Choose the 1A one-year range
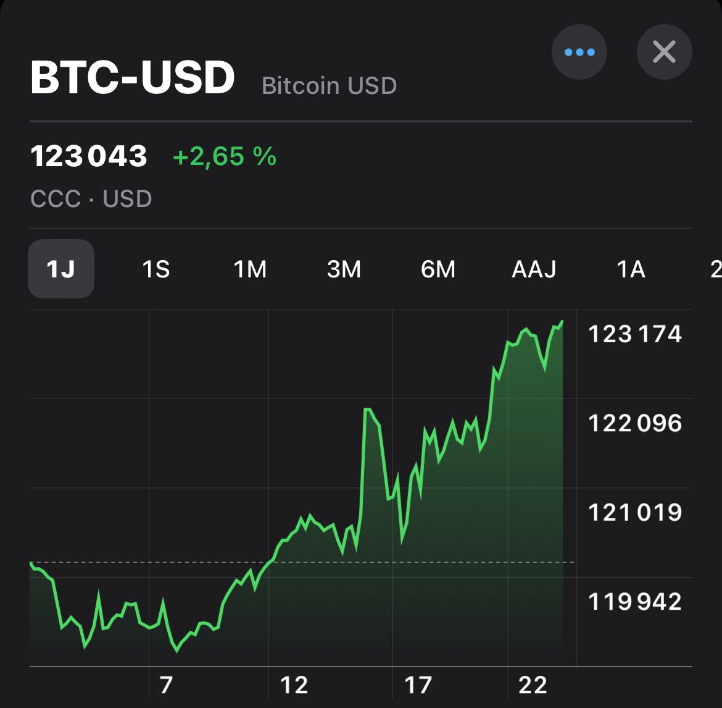722x708 pixels. point(631,269)
